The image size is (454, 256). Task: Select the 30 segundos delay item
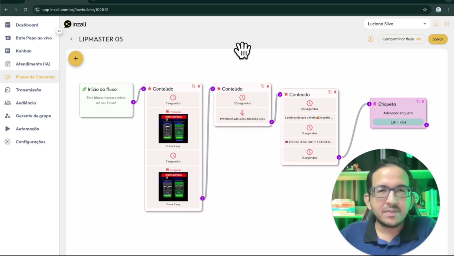pyautogui.click(x=242, y=100)
